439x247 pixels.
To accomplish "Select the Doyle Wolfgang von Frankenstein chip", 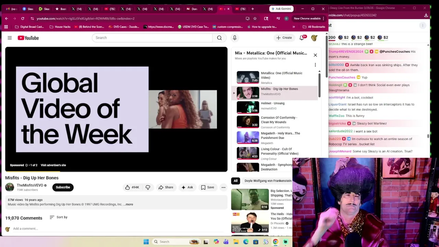I will [268, 181].
